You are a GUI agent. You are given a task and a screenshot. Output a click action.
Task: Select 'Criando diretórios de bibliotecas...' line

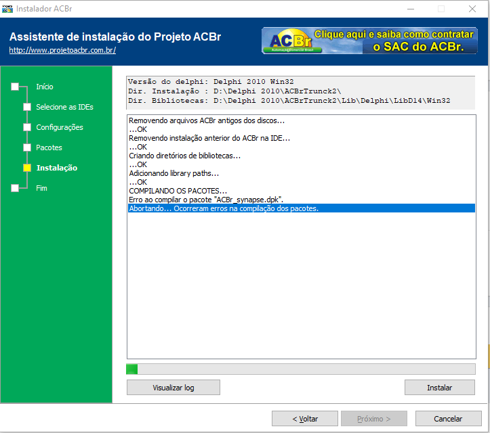[x=301, y=156]
